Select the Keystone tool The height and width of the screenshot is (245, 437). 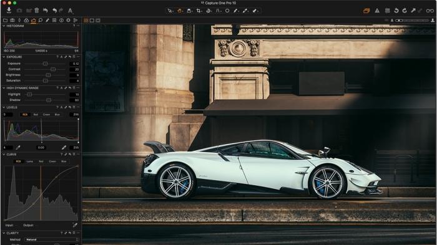coord(219,11)
